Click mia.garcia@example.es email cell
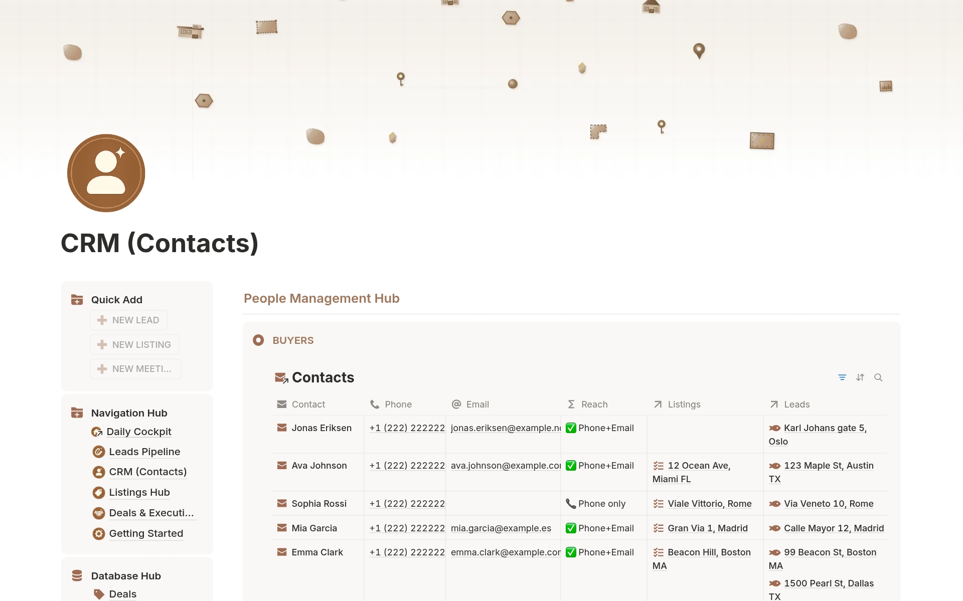This screenshot has width=963, height=601. pyautogui.click(x=503, y=528)
